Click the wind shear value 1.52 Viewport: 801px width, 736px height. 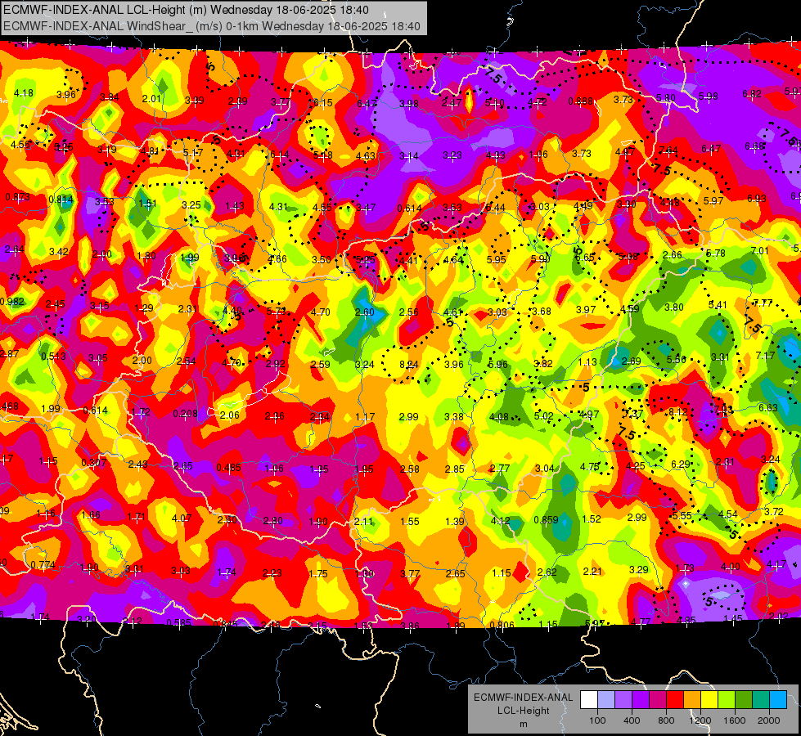pos(592,519)
